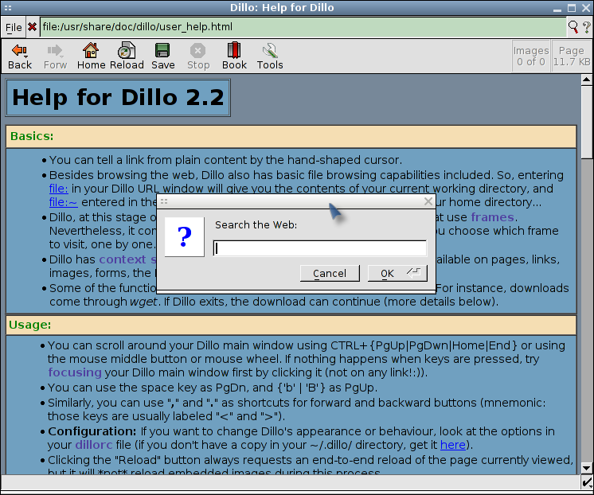Click the 'Search the Web:' label
This screenshot has height=495, width=594.
[256, 224]
